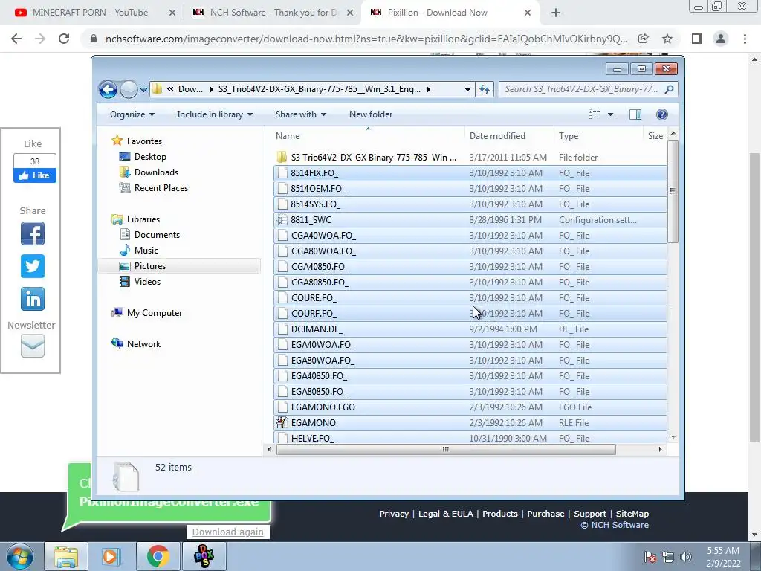Select the Pictures library
The image size is (761, 571).
point(150,266)
